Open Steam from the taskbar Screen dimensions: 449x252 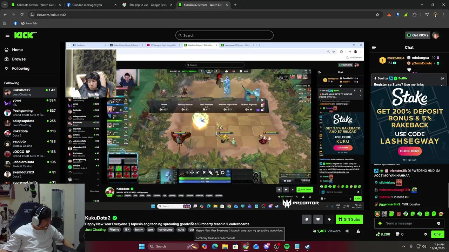tap(307, 246)
